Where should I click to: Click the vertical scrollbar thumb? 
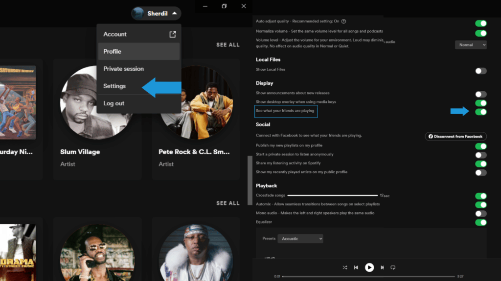tap(250, 181)
